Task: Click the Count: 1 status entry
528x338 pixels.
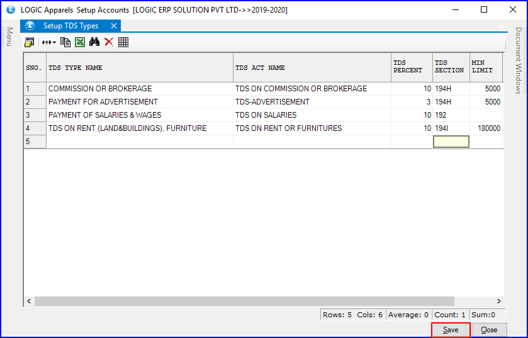Action: pos(449,315)
